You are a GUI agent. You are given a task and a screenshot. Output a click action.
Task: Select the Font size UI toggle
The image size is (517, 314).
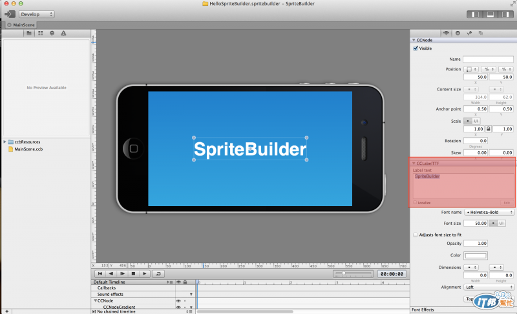(501, 223)
